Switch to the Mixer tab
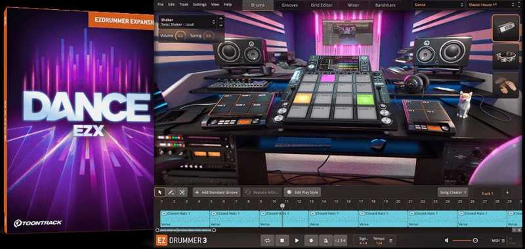The image size is (525, 249). 354,5
